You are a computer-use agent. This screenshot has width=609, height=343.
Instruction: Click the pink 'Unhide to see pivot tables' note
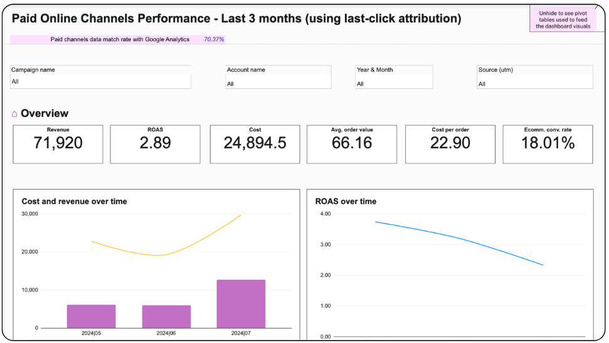coord(564,19)
